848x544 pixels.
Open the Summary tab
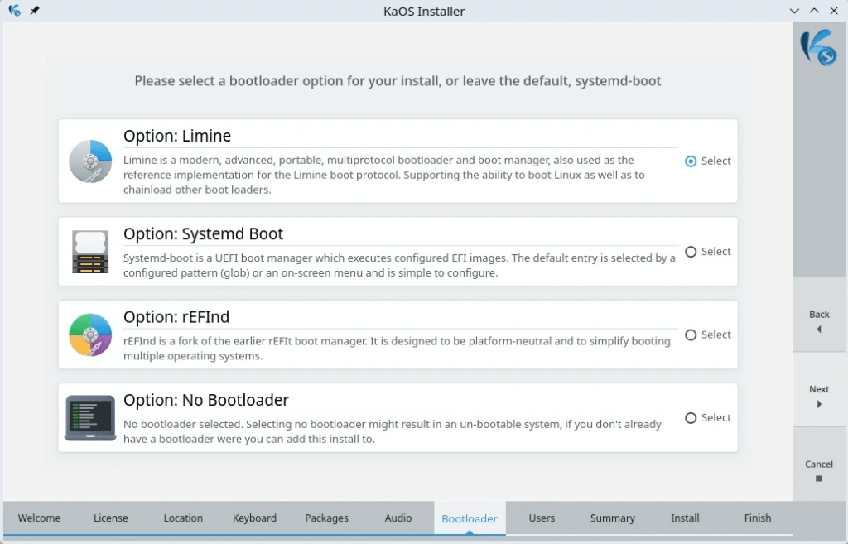612,518
